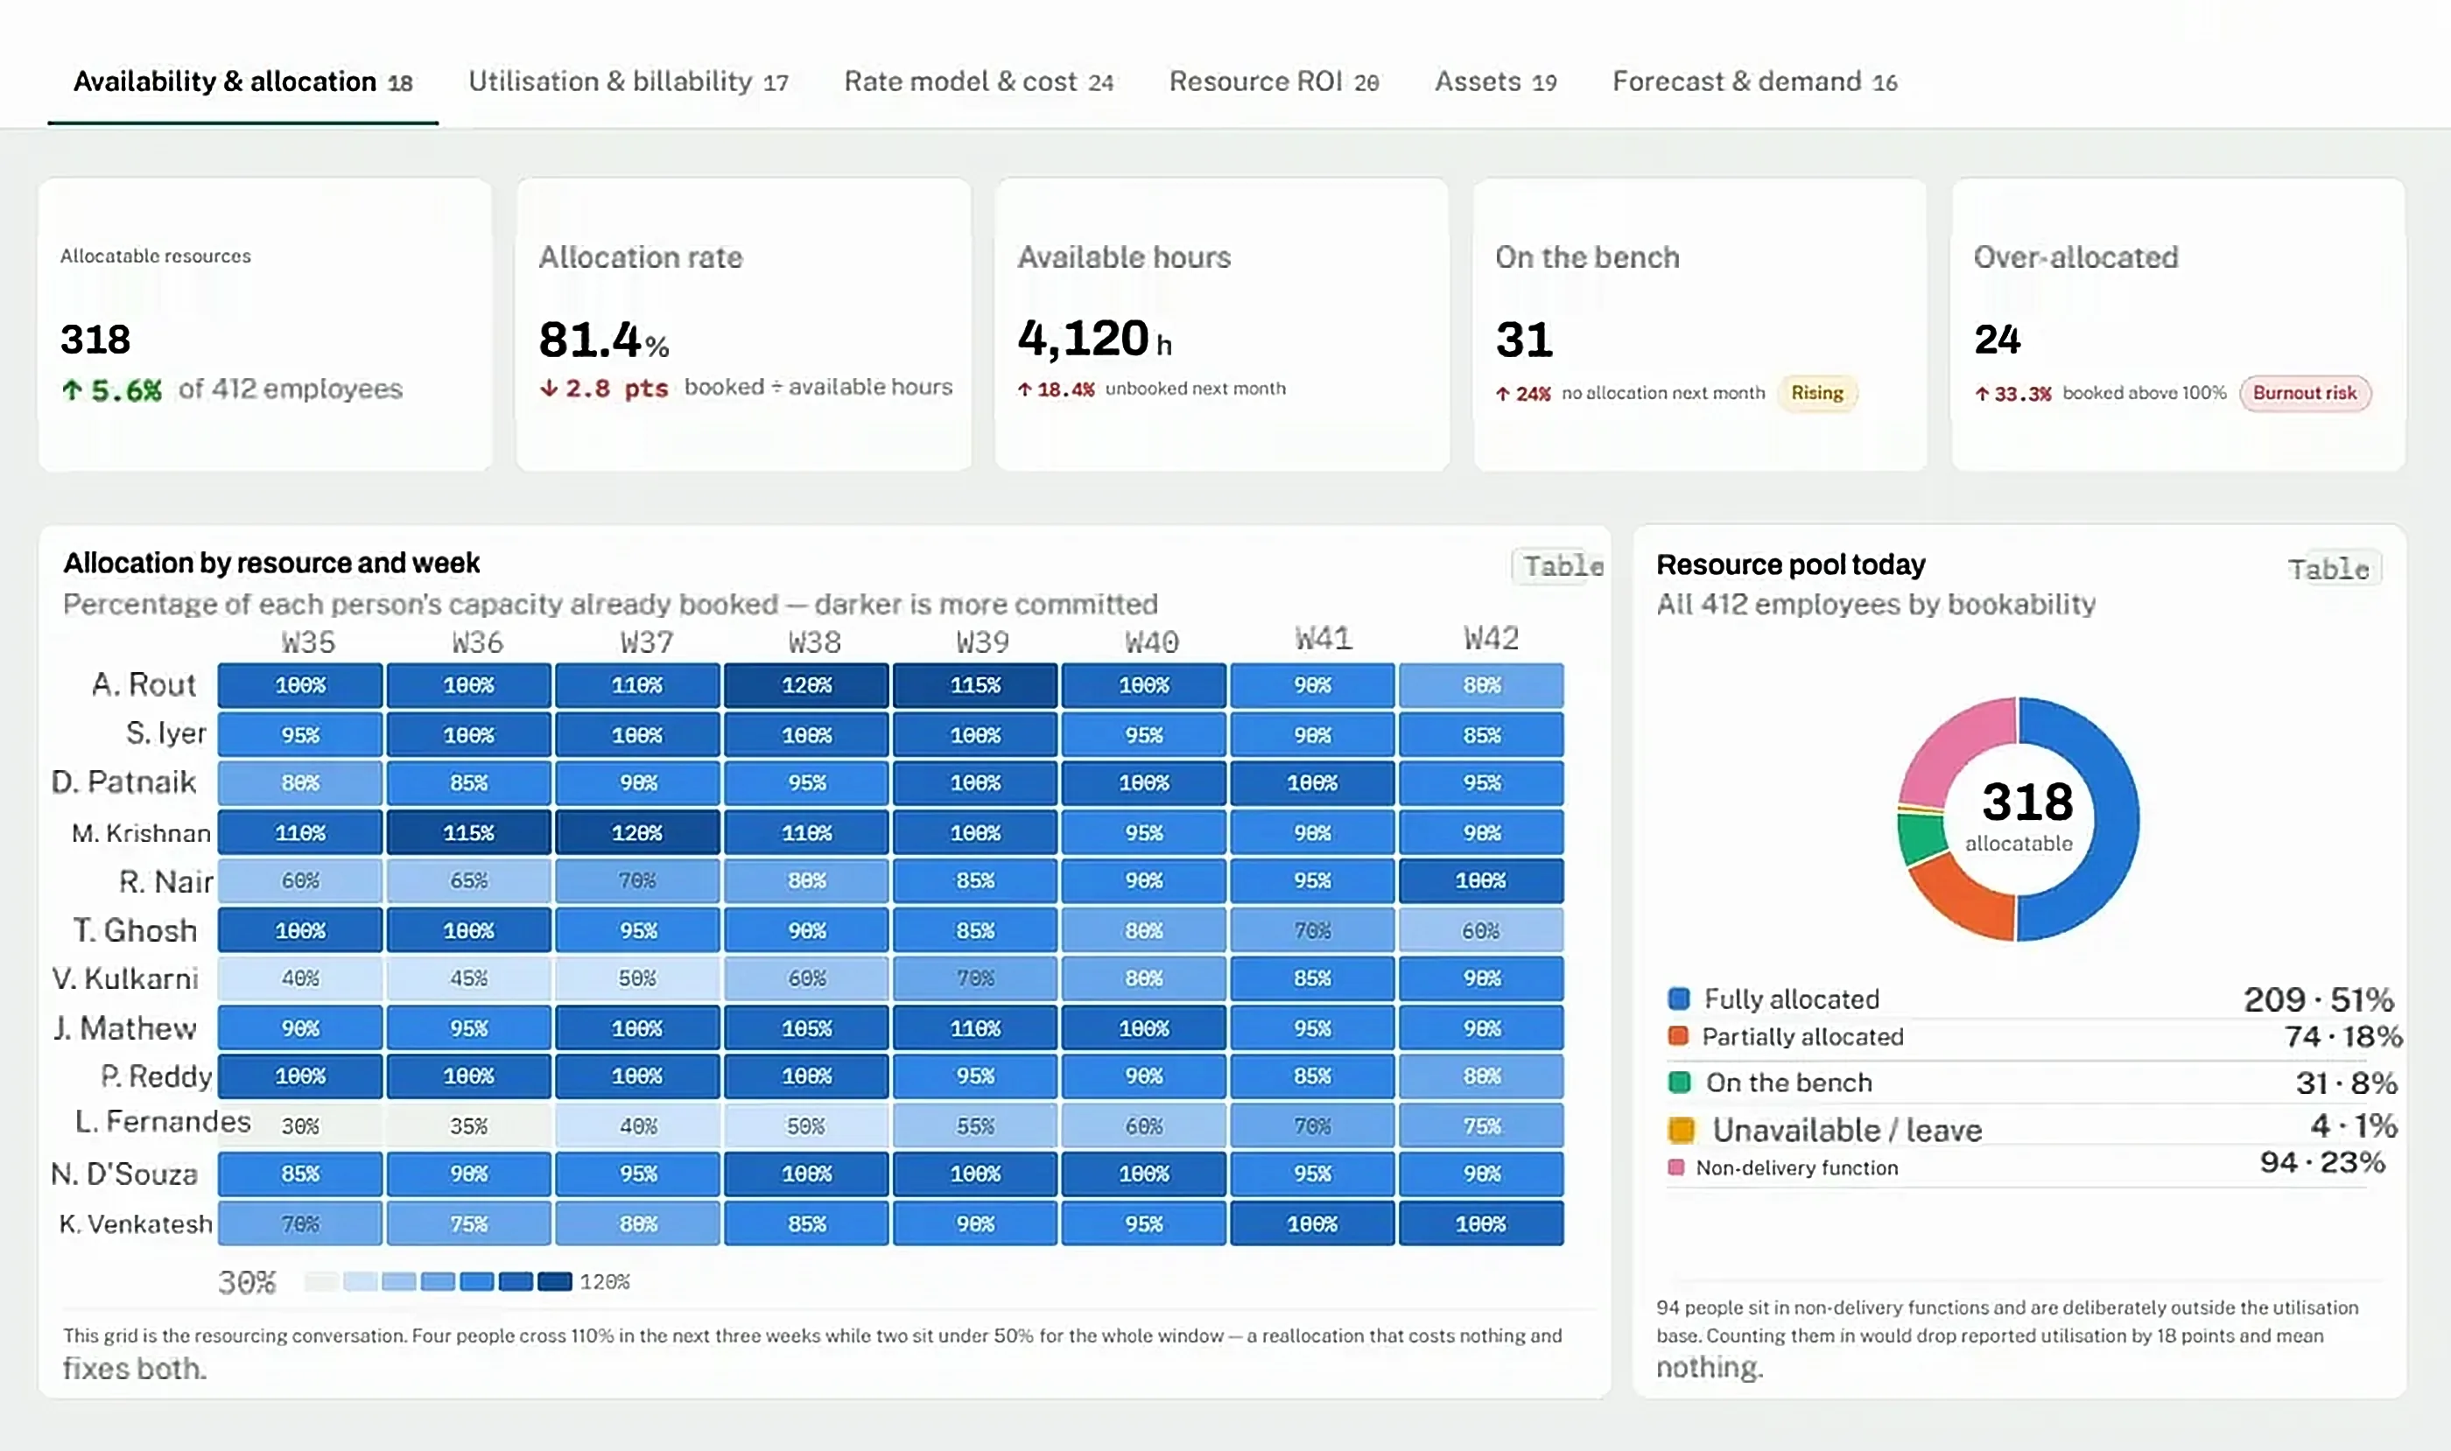The height and width of the screenshot is (1451, 2451).
Task: Click the W35 column header
Action: click(x=308, y=642)
